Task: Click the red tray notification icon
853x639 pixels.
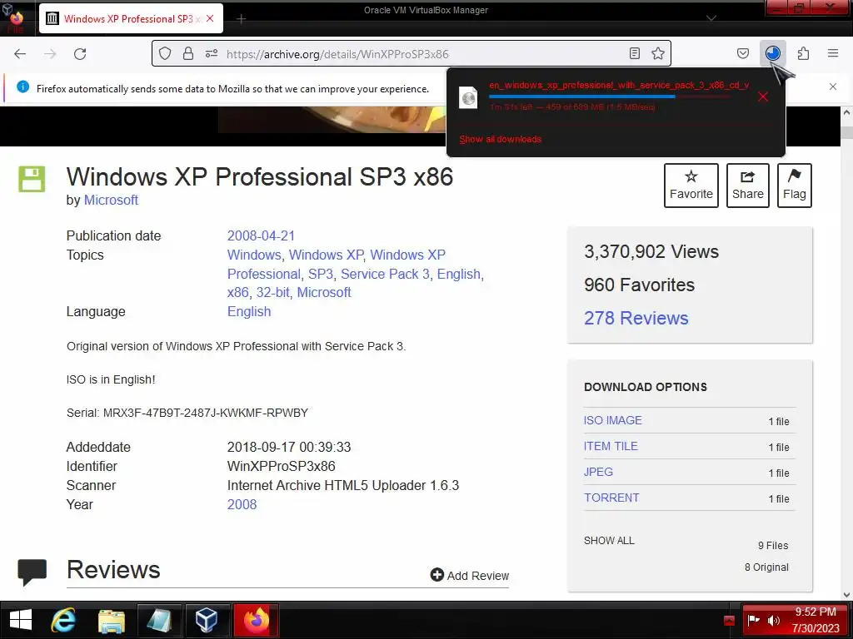Action: [x=729, y=621]
